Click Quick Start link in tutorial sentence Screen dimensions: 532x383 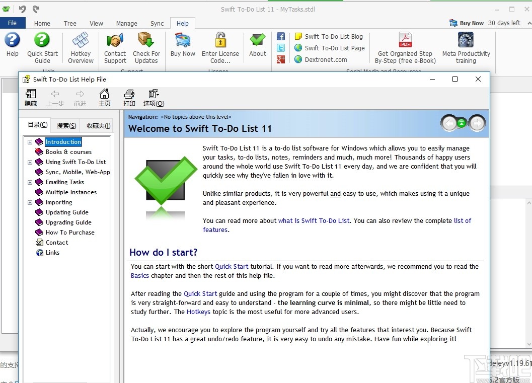pos(232,266)
